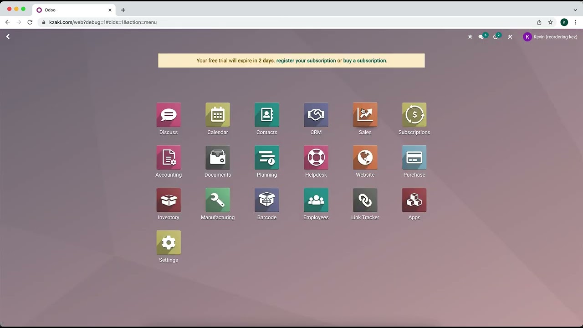Open the Apps module

tap(414, 200)
